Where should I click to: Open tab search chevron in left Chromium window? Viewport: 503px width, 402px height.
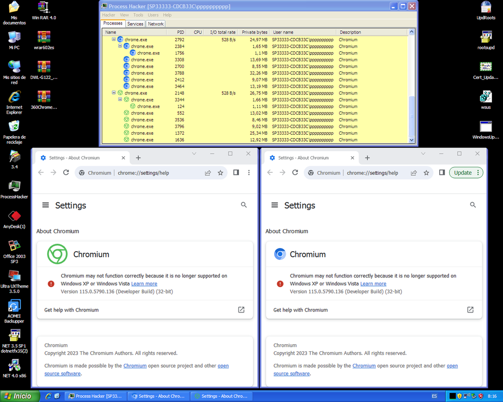point(194,154)
